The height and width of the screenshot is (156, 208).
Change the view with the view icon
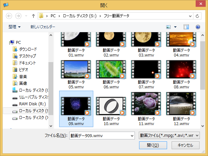coord(168,27)
